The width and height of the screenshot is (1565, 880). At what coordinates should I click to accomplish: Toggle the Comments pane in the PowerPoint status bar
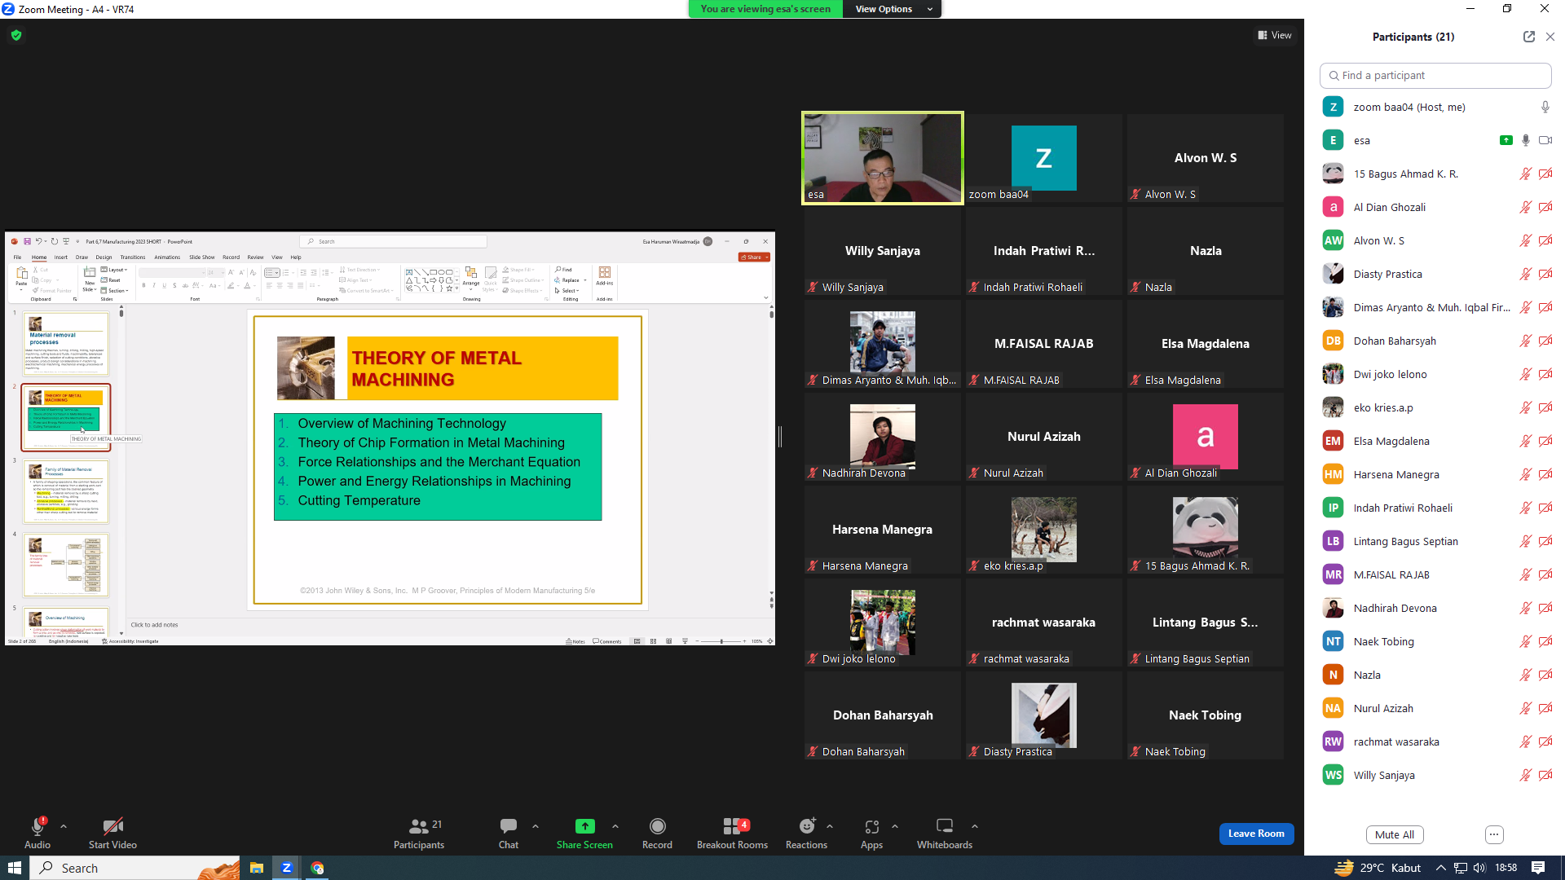[607, 641]
